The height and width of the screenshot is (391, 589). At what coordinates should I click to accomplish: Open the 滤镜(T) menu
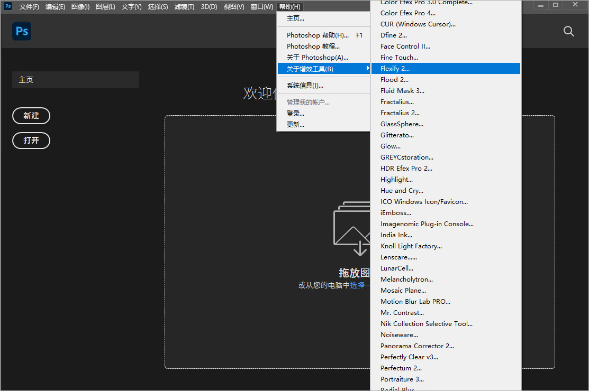tap(184, 7)
